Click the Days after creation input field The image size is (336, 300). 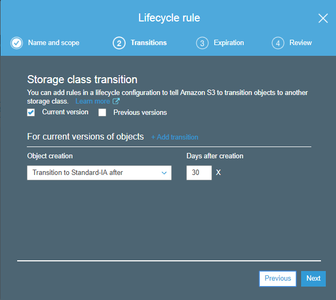click(199, 173)
